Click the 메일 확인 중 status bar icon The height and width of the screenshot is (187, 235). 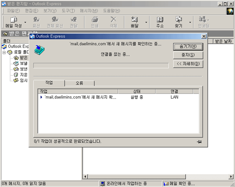point(166,184)
